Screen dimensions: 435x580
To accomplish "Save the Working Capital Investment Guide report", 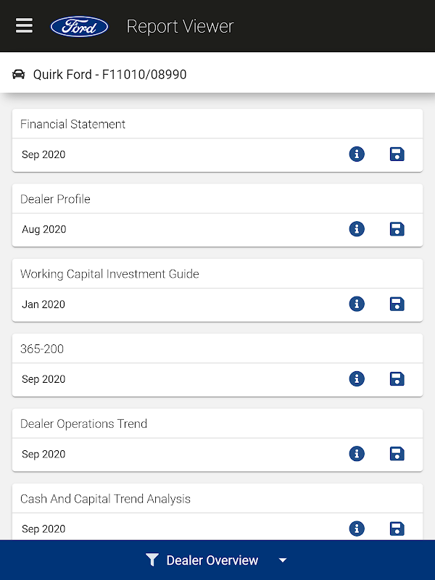I will [397, 304].
